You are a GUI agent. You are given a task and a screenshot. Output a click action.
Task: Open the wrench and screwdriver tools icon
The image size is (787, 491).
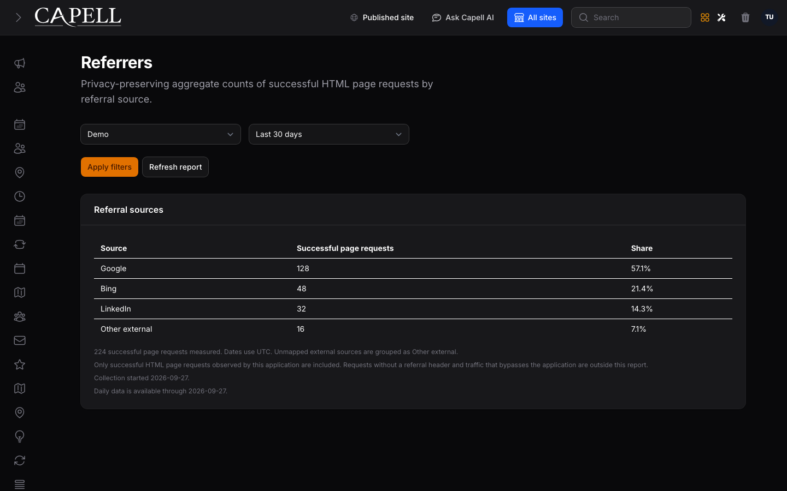tap(721, 17)
